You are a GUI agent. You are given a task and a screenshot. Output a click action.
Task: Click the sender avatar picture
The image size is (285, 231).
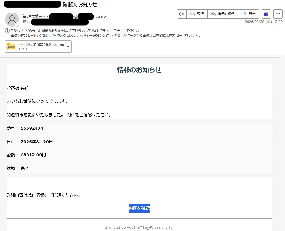[x=12, y=19]
